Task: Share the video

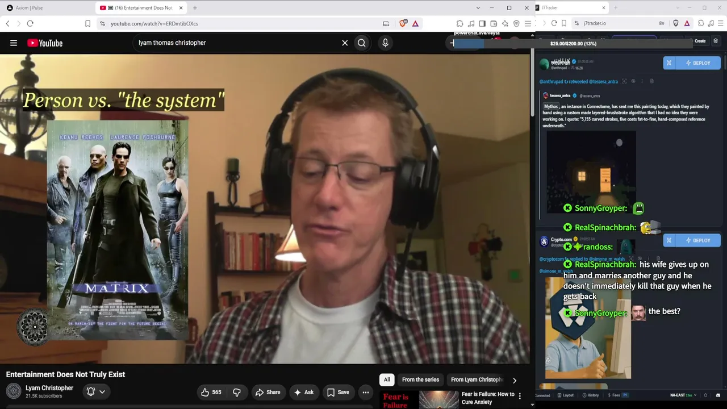Action: 268,392
